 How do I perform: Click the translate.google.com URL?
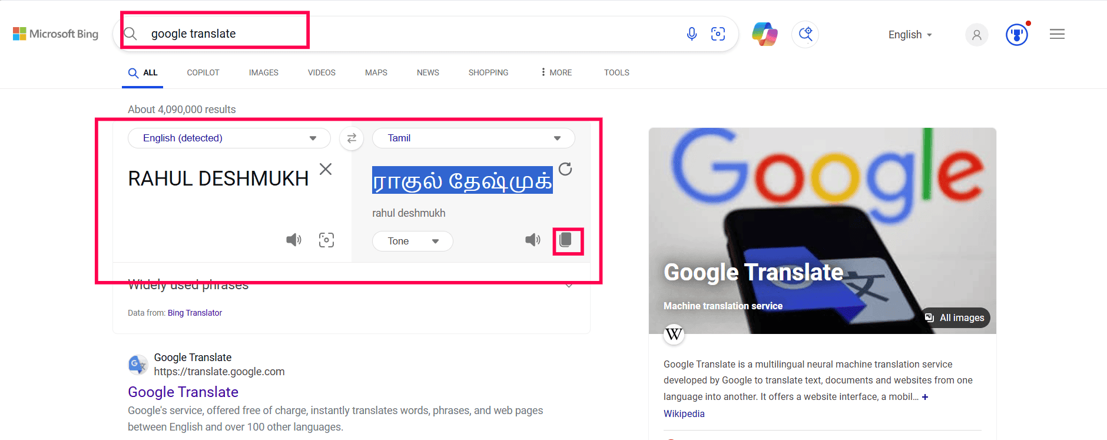tap(219, 372)
